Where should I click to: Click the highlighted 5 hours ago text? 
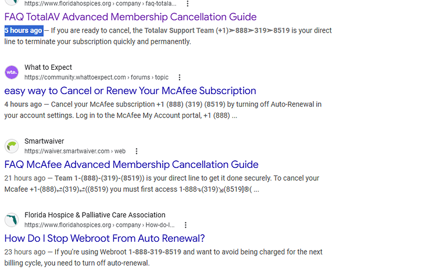pos(24,31)
